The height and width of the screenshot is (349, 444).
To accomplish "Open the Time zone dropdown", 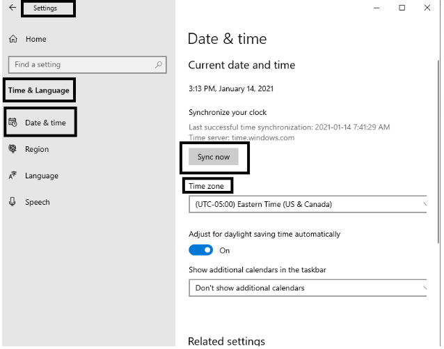I will 306,204.
